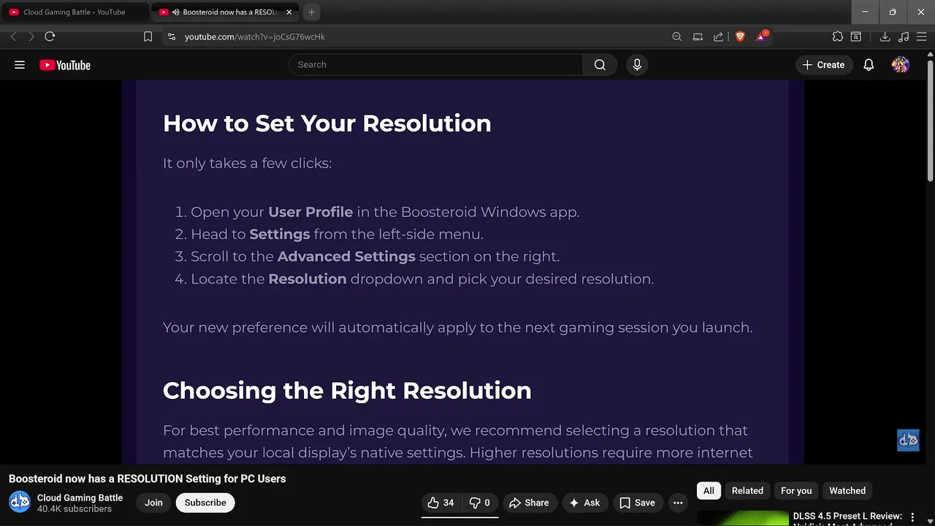The width and height of the screenshot is (935, 526).
Task: Join the channel membership
Action: 153,503
